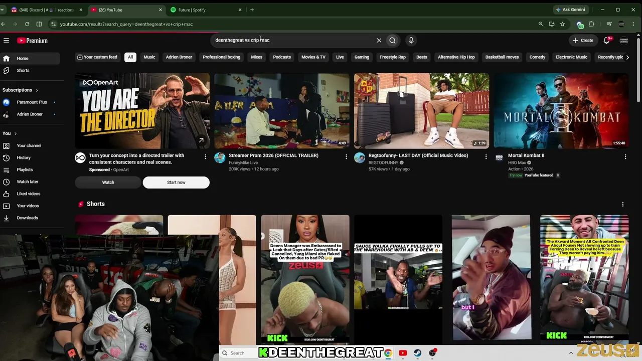Image resolution: width=642 pixels, height=361 pixels.
Task: Open the Your custom feed chip
Action: [97, 57]
